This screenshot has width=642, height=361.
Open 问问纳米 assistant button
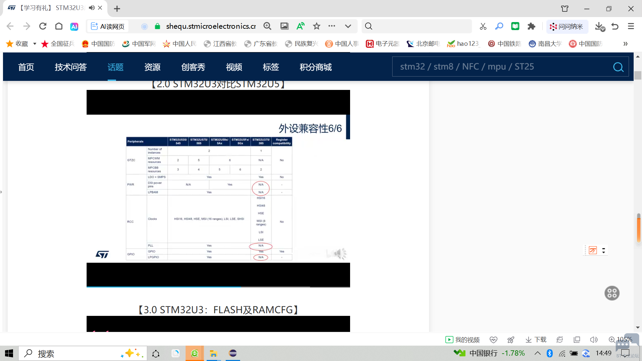pyautogui.click(x=567, y=26)
